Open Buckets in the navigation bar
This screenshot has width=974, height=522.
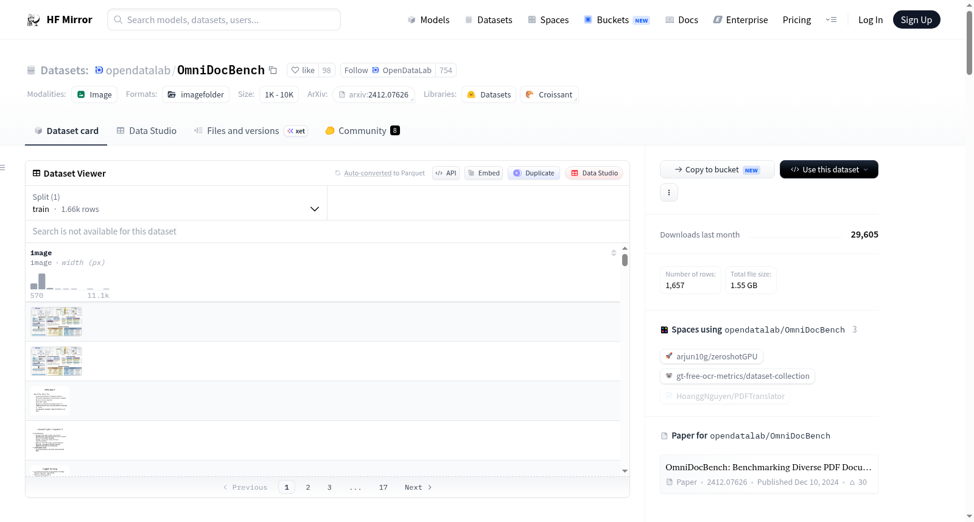click(617, 20)
